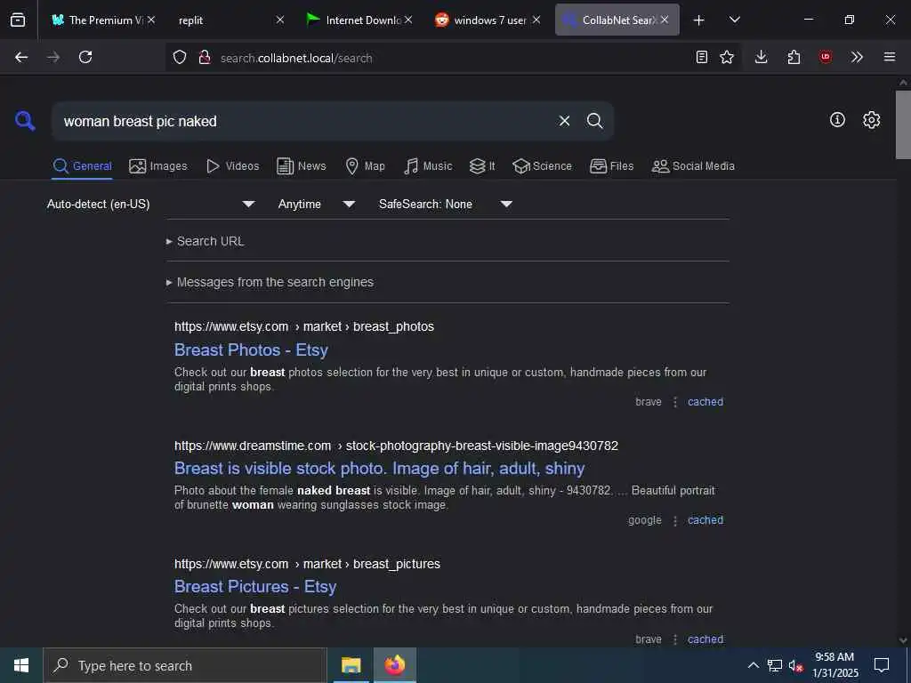The image size is (911, 683).
Task: Click the muted volume tray icon
Action: tap(795, 665)
